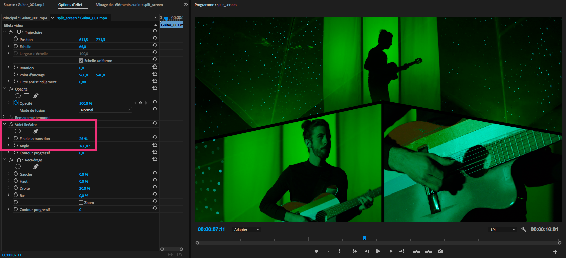Open the Program monitor button editor plus
The height and width of the screenshot is (258, 566).
555,252
